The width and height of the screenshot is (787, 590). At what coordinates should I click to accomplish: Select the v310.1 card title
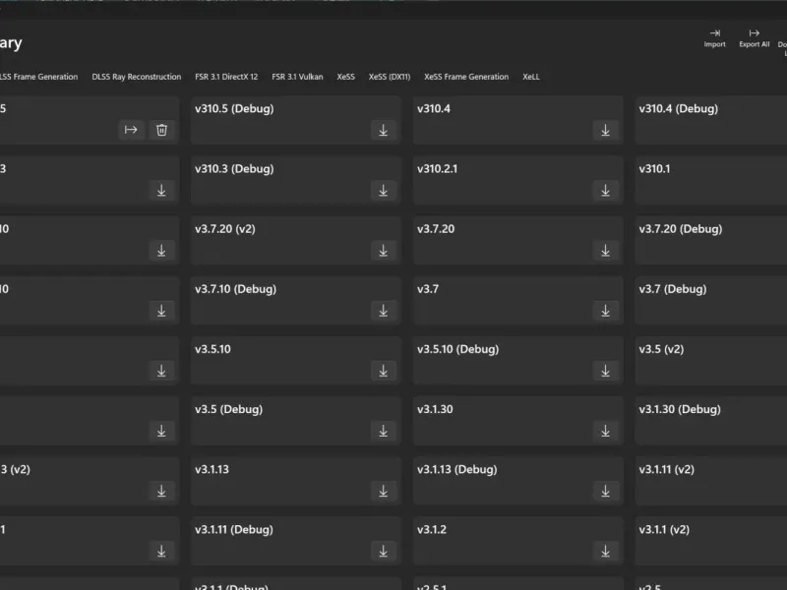click(654, 169)
